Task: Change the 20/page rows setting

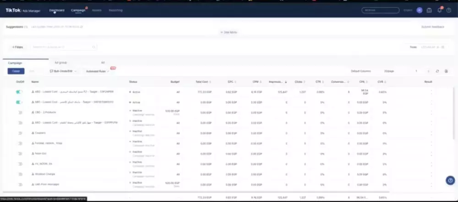Action: click(389, 71)
